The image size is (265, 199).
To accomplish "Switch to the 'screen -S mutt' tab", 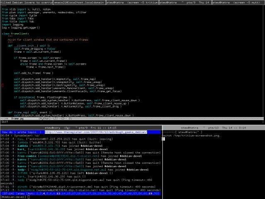I will pyautogui.click(x=238, y=2).
